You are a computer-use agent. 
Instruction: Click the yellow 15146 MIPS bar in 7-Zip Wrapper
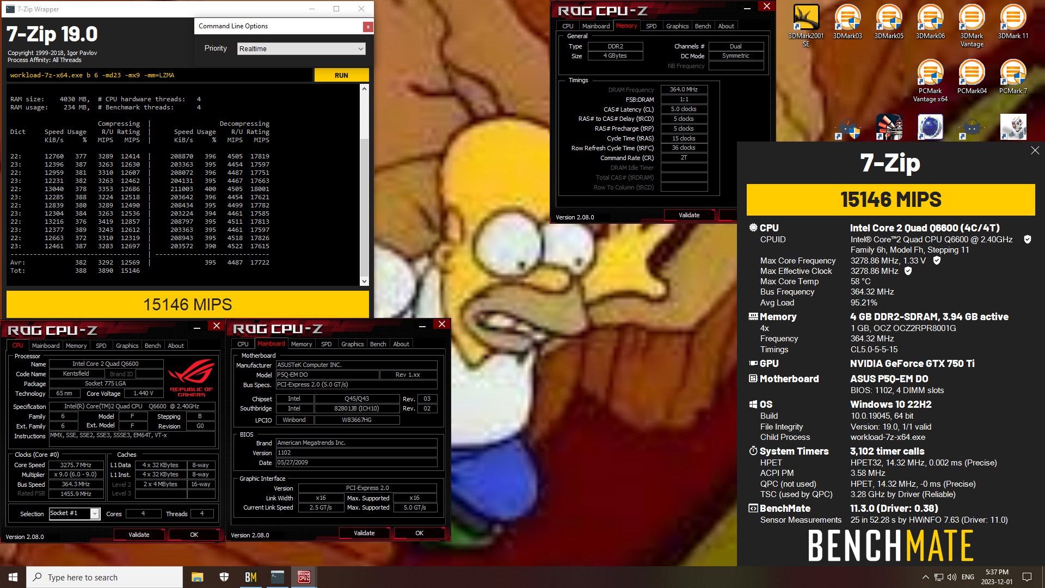[x=187, y=304]
